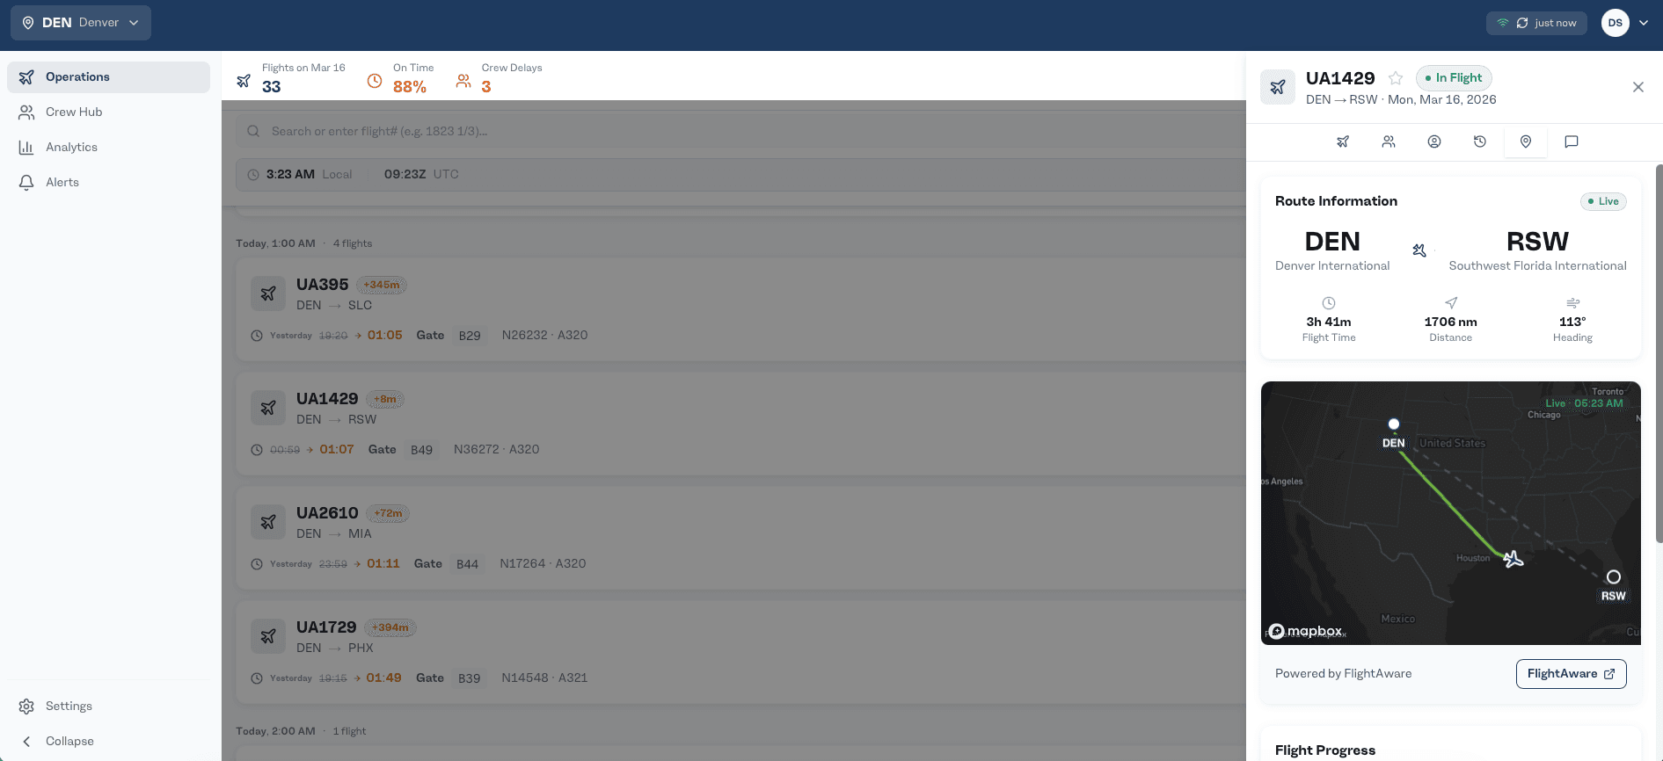
Task: Close the UA1429 detail panel
Action: [x=1638, y=87]
